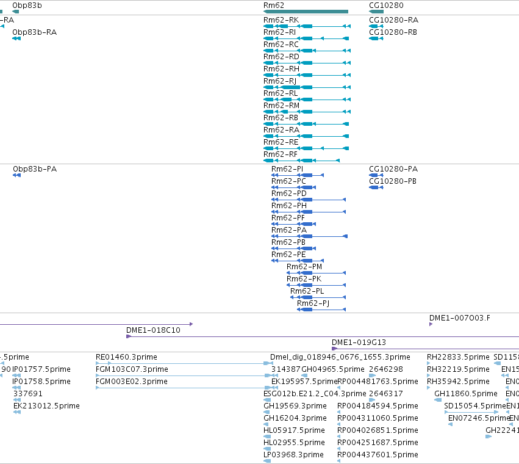Select protein Rm62-PA

309,236
